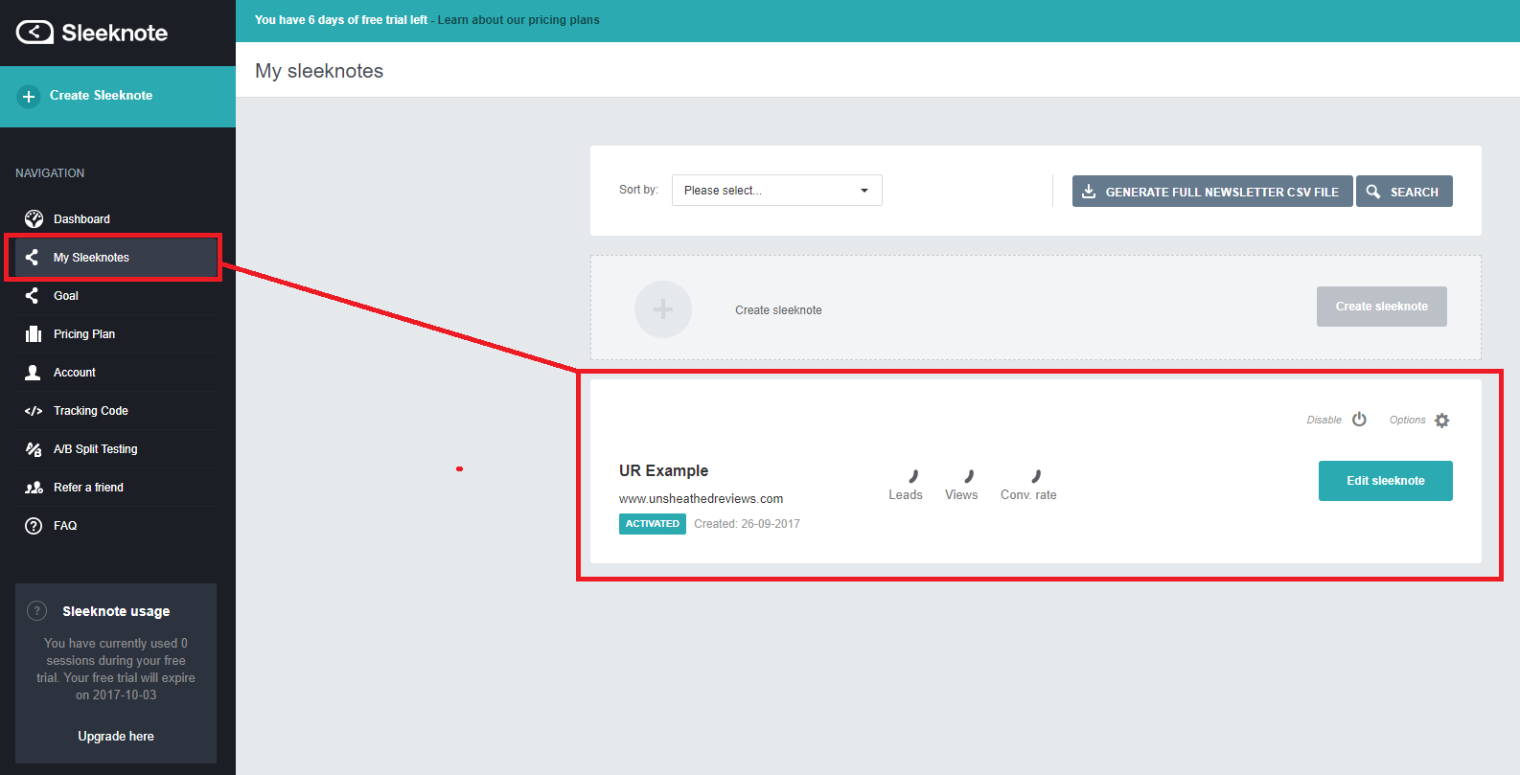Click the Dashboard gauge icon
The image size is (1520, 775).
[34, 218]
